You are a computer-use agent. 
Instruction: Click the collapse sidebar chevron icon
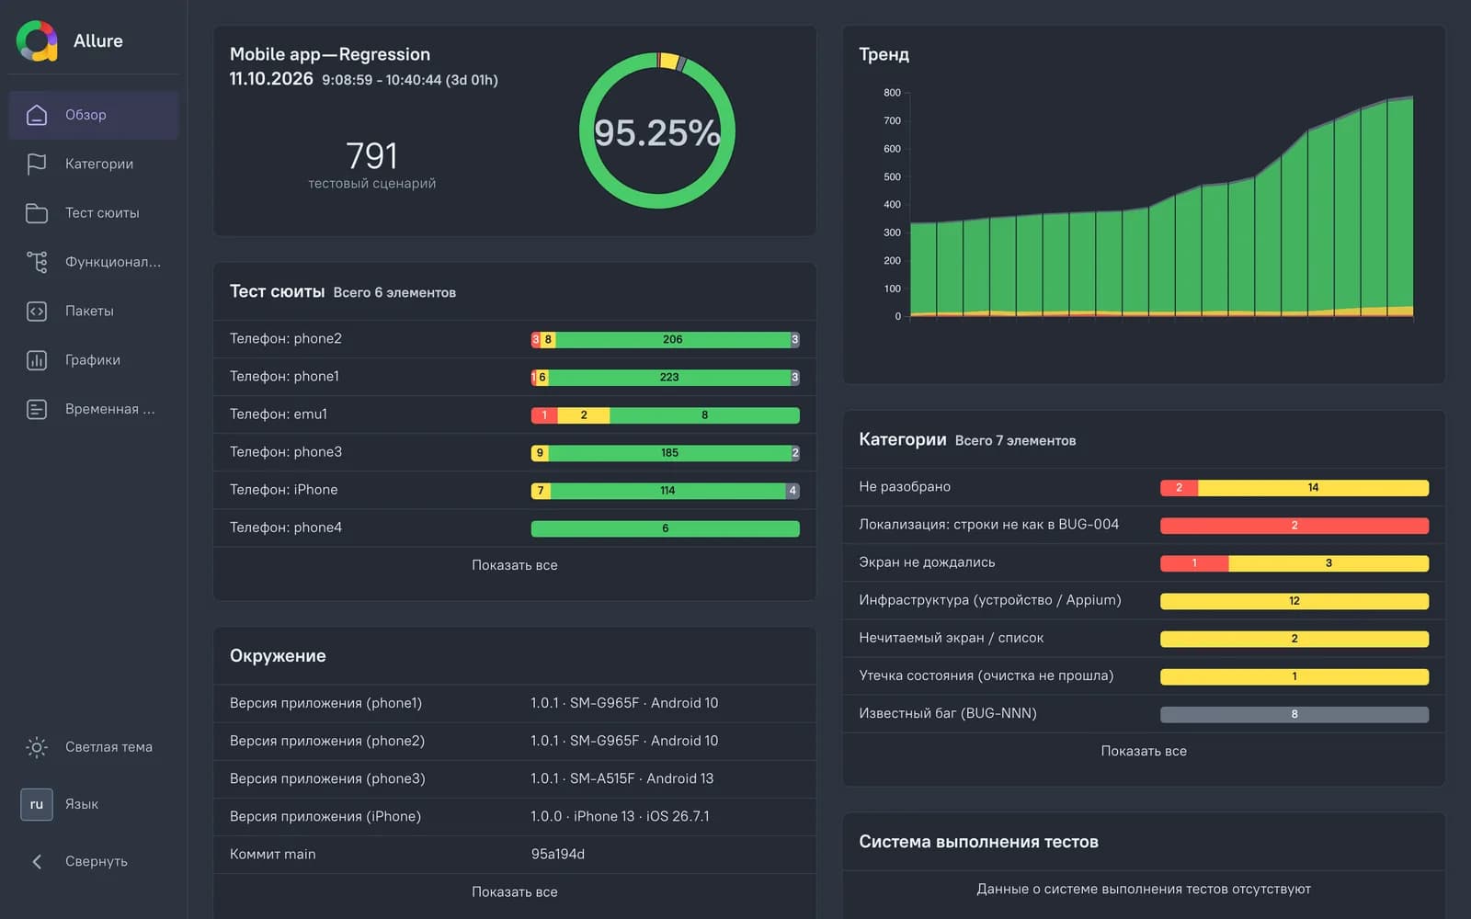click(x=37, y=861)
